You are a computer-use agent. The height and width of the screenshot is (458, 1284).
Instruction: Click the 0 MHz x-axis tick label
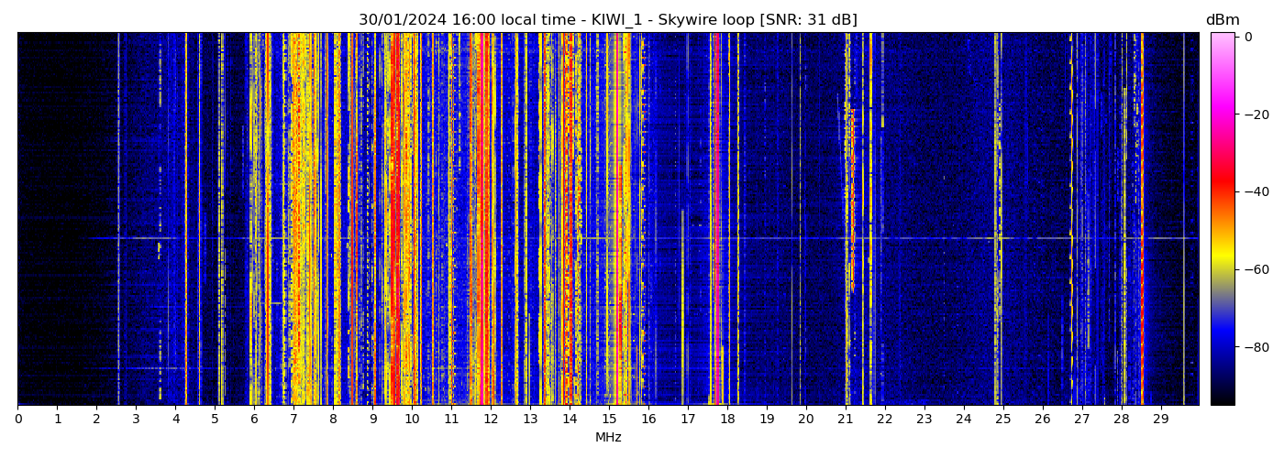(17, 420)
